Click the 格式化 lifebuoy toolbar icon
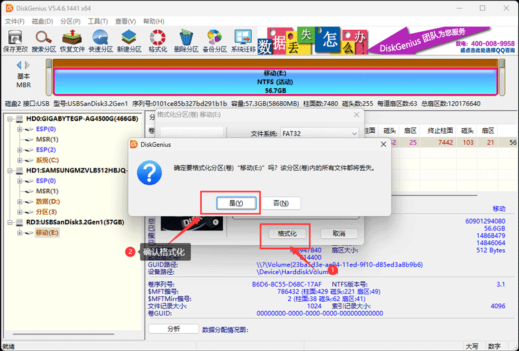 (x=158, y=41)
